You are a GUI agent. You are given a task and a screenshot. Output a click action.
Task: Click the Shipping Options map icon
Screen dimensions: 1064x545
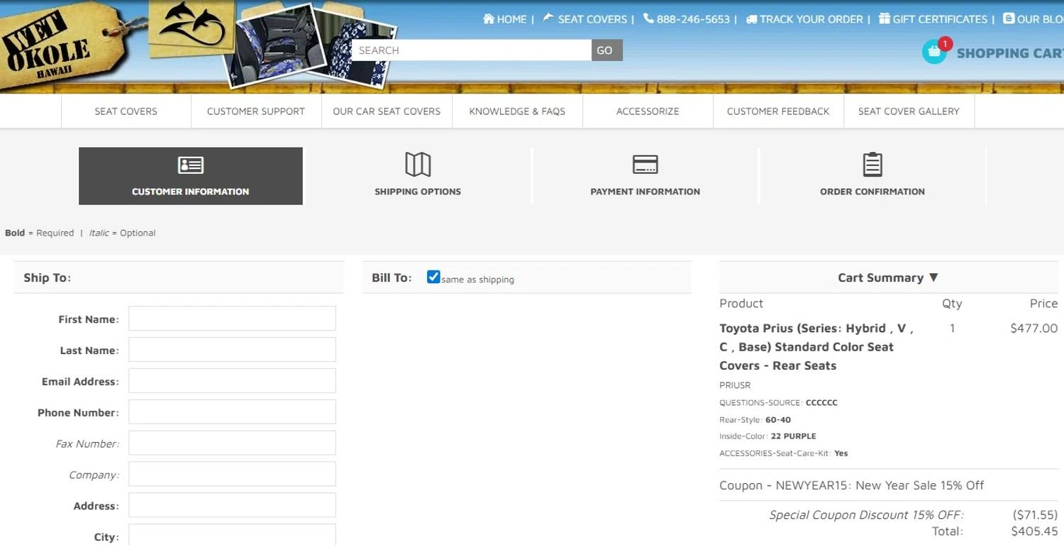pos(418,165)
